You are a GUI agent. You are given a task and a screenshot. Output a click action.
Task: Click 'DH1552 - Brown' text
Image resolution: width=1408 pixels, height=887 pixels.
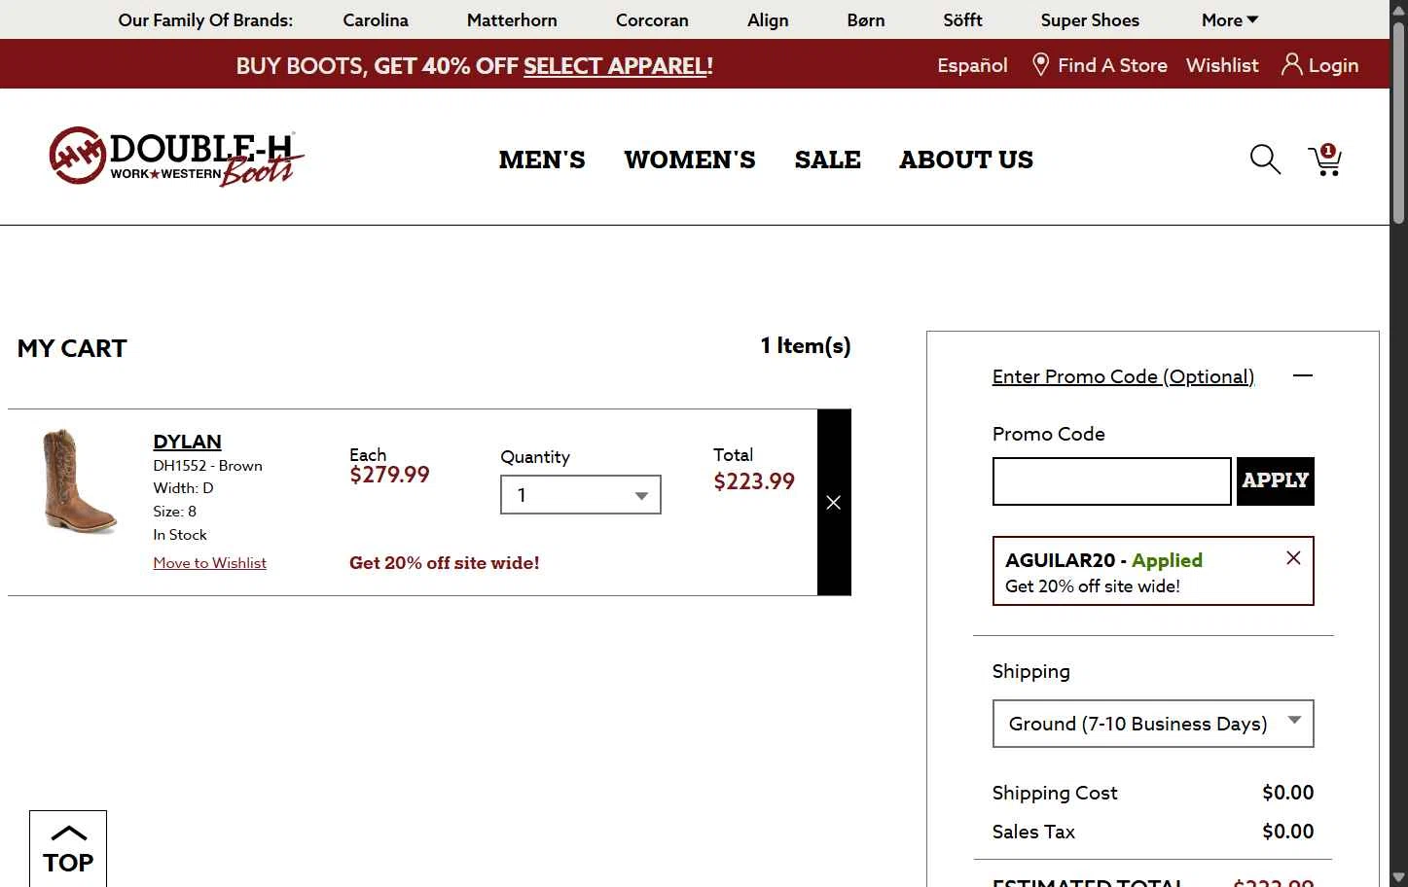207,466
